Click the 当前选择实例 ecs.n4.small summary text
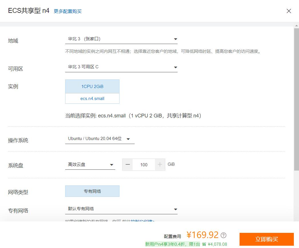299x248 pixels. pos(133,116)
